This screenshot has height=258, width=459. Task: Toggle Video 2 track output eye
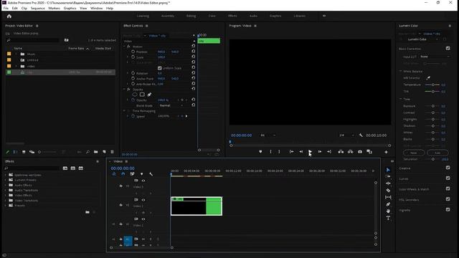tap(143, 200)
